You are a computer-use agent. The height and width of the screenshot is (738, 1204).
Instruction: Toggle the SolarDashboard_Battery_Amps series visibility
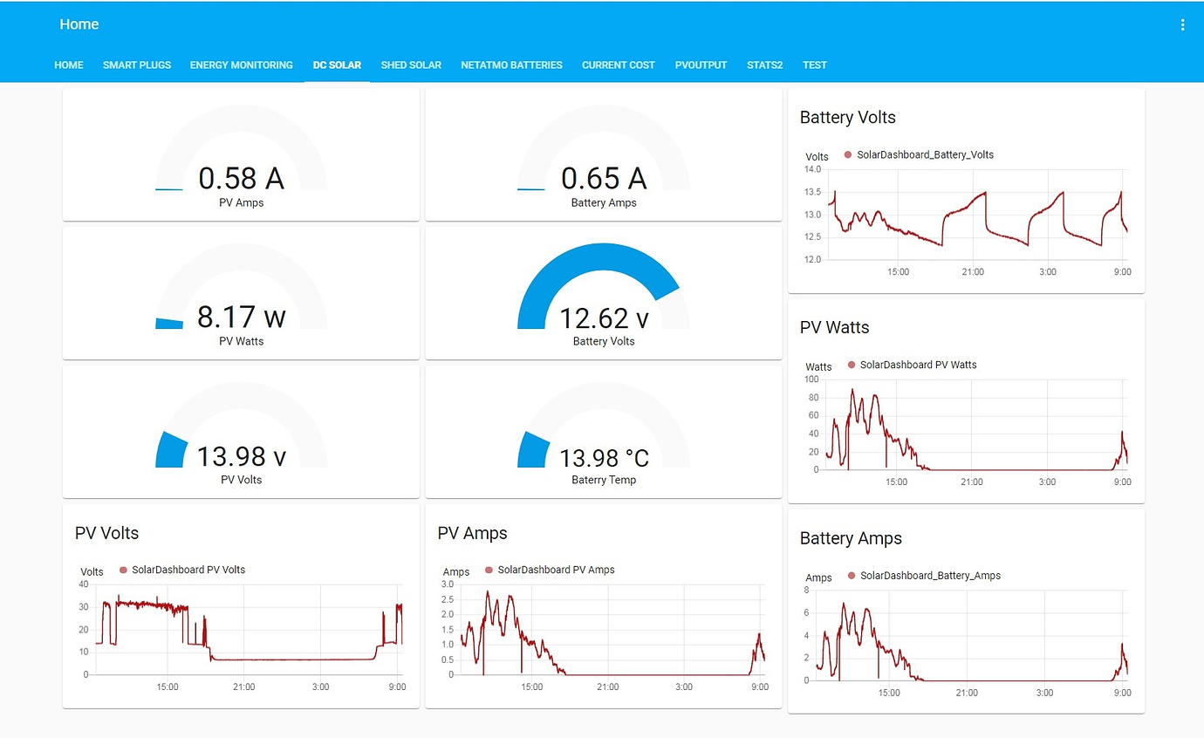[851, 576]
